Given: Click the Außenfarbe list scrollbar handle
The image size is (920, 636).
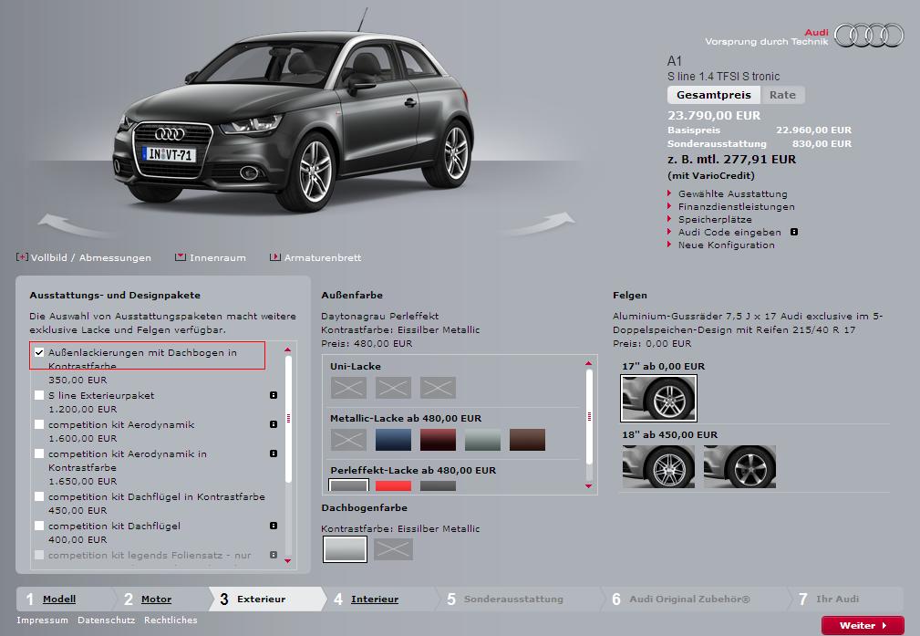Looking at the screenshot, I should click(x=589, y=416).
